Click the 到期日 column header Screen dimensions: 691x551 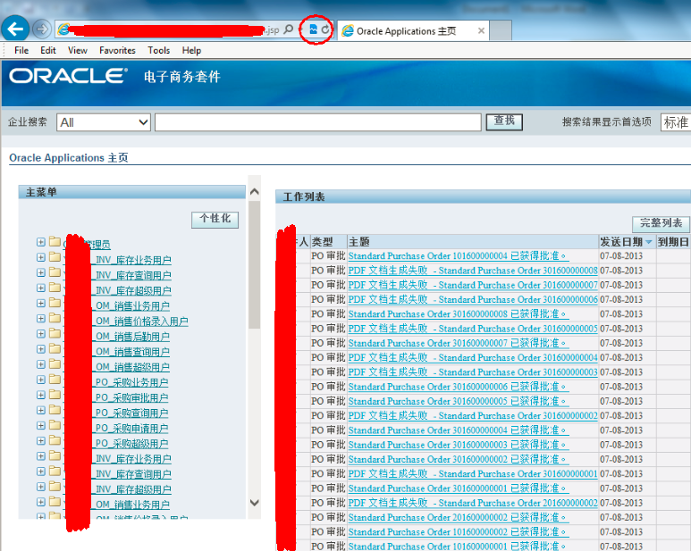673,242
